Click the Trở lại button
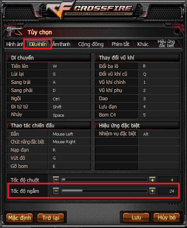 [x=51, y=218]
